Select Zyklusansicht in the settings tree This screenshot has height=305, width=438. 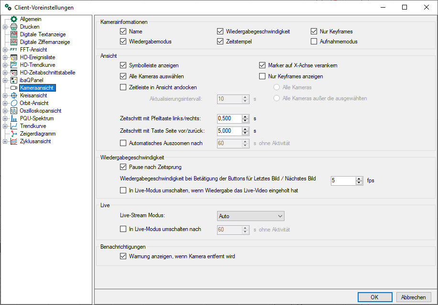(35, 141)
